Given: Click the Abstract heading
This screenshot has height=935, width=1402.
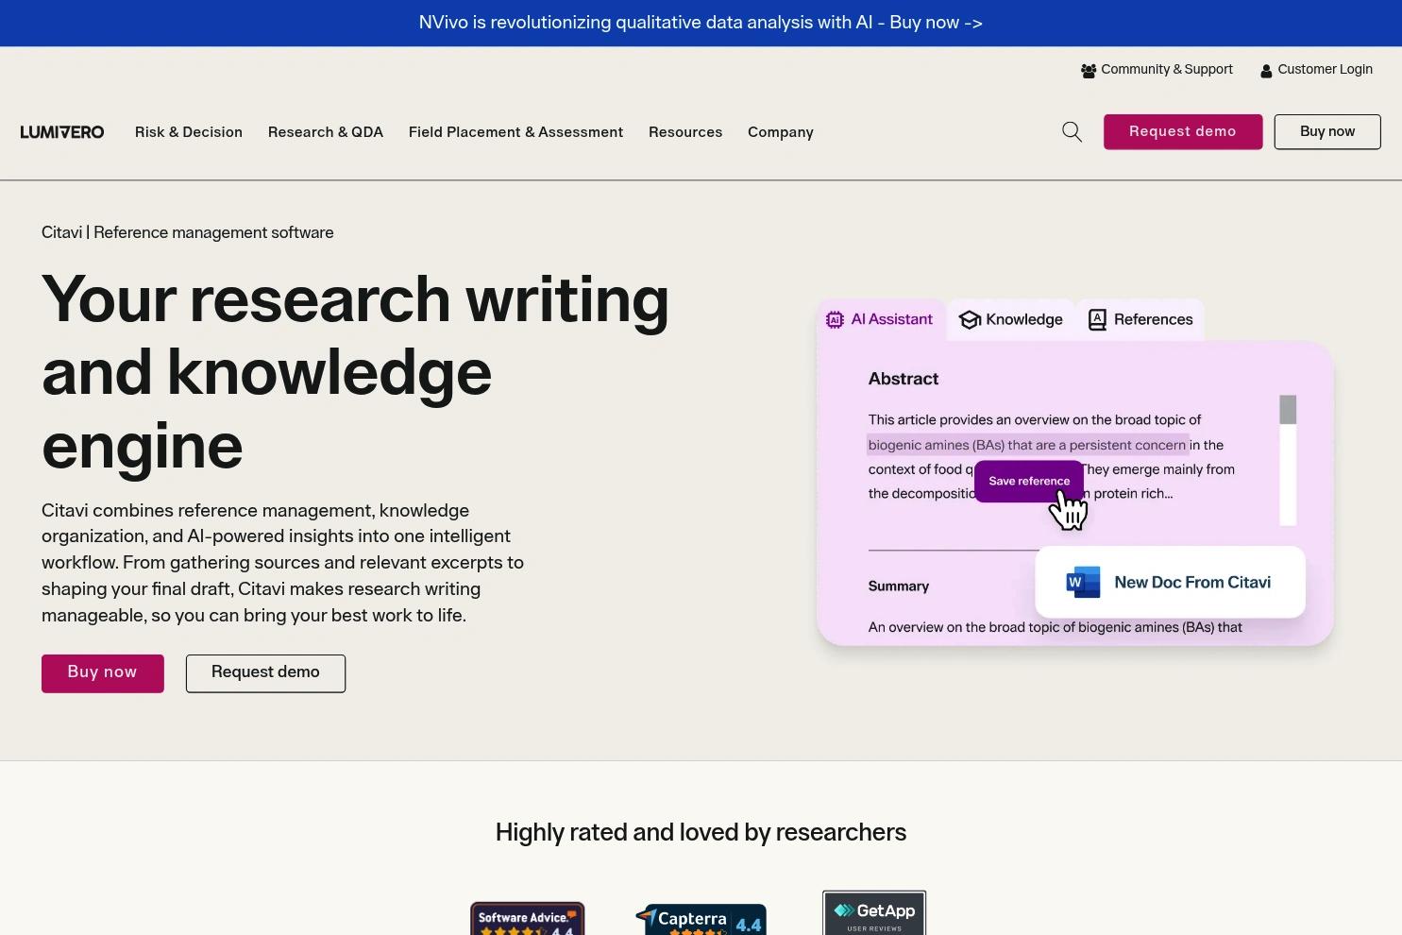Looking at the screenshot, I should (x=904, y=380).
